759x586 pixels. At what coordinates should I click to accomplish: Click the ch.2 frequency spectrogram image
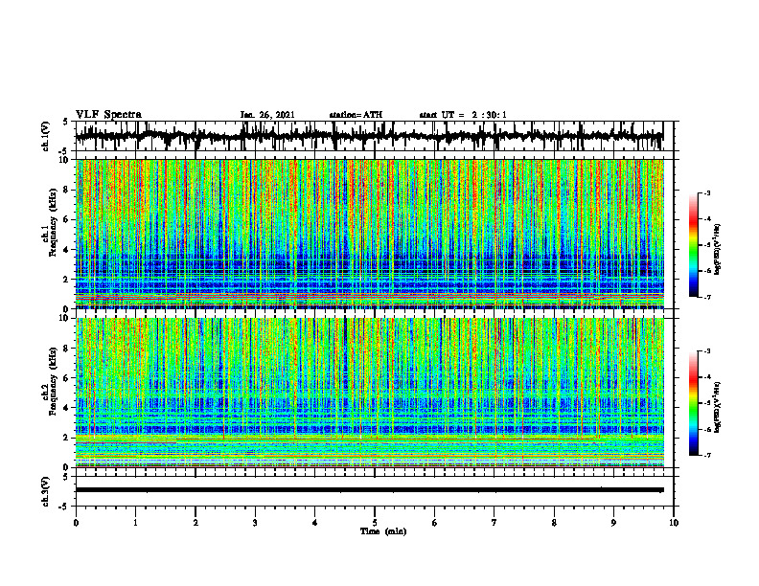coord(369,393)
